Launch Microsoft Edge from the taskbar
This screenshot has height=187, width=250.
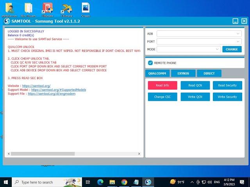tap(100, 182)
